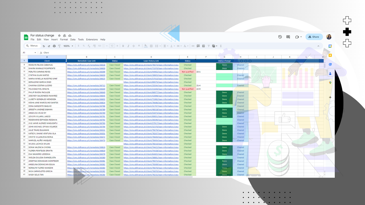Add a comment from the toolbar
The width and height of the screenshot is (365, 205).
point(198,46)
